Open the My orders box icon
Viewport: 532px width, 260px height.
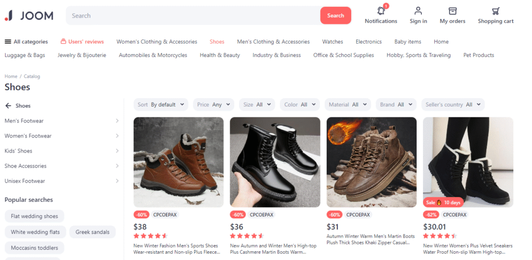(x=453, y=11)
